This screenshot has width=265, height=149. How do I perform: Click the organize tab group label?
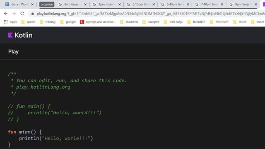pos(47,5)
